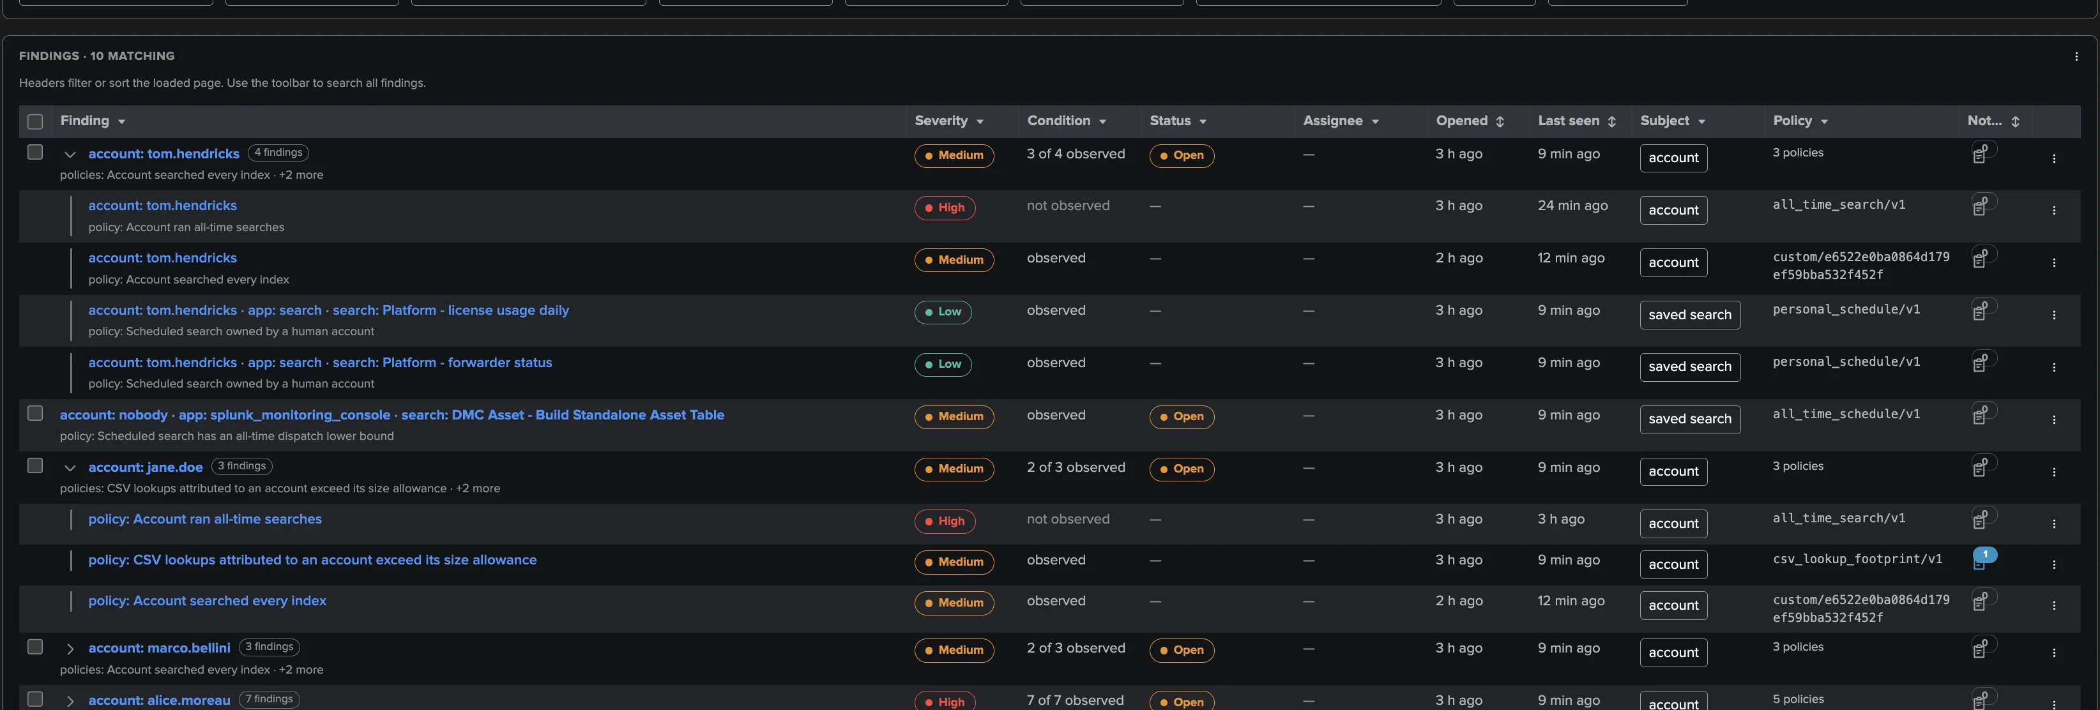
Task: Click the High severity badge on alice.moreau row
Action: tap(944, 701)
